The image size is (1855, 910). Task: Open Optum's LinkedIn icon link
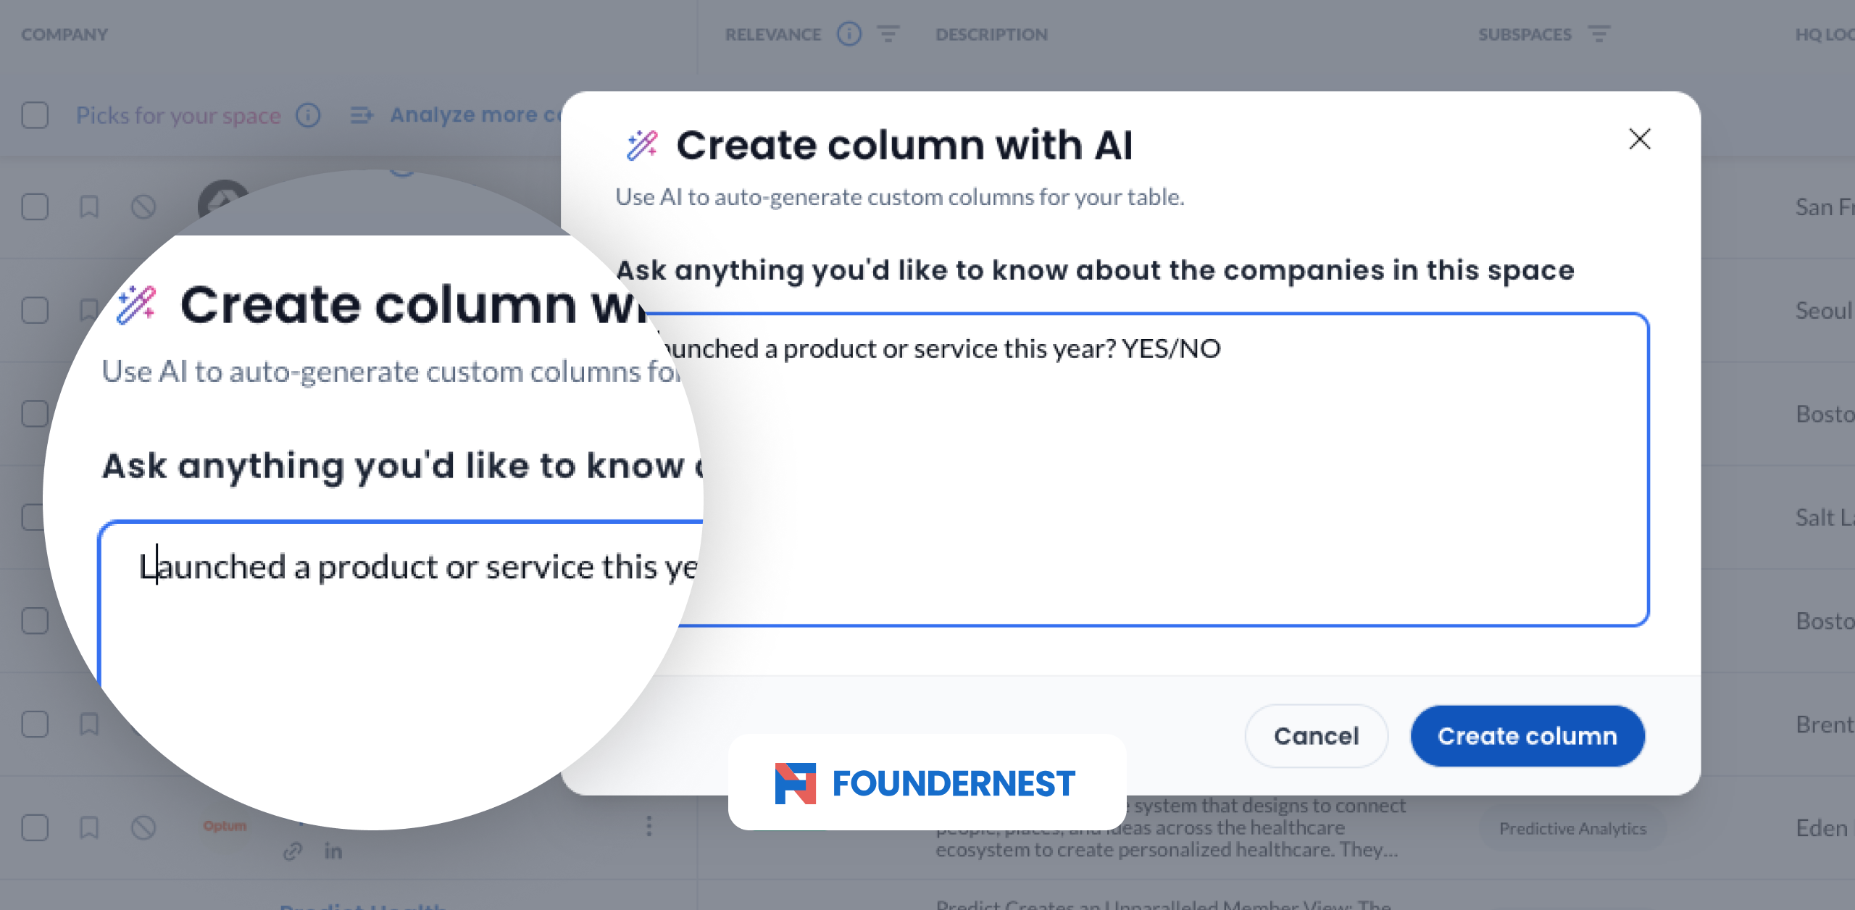coord(333,851)
